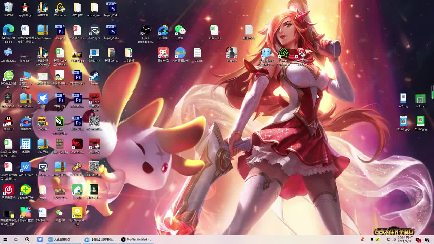Launch WeGame from its desktop shortcut

point(60,7)
